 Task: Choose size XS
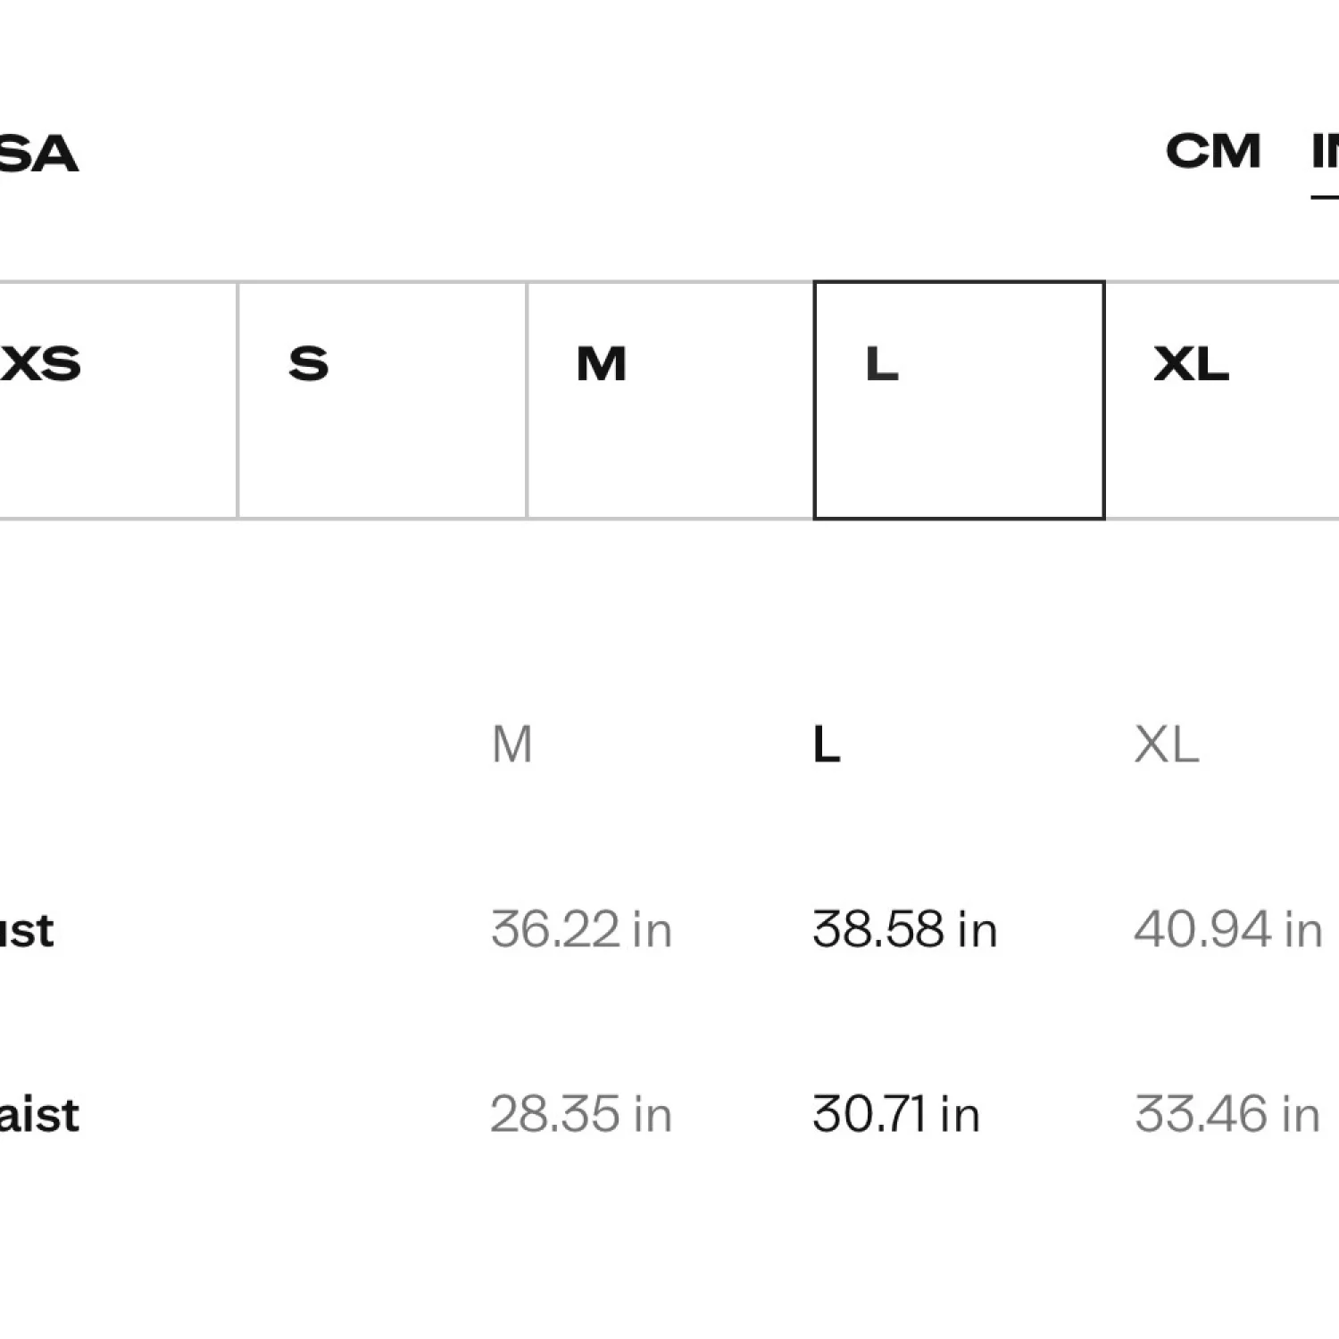tap(117, 400)
